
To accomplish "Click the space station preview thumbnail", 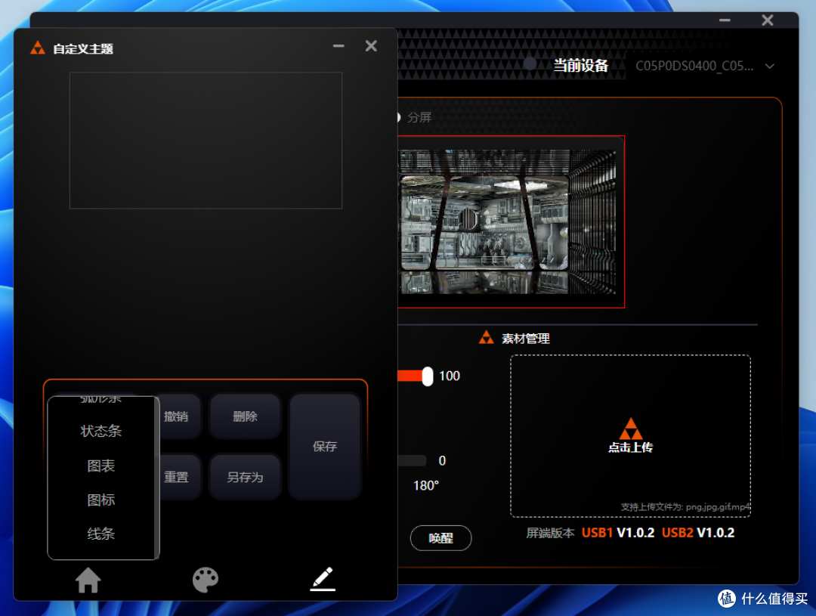I will coord(507,221).
